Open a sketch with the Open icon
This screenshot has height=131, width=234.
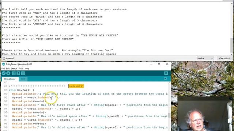coord(18,73)
